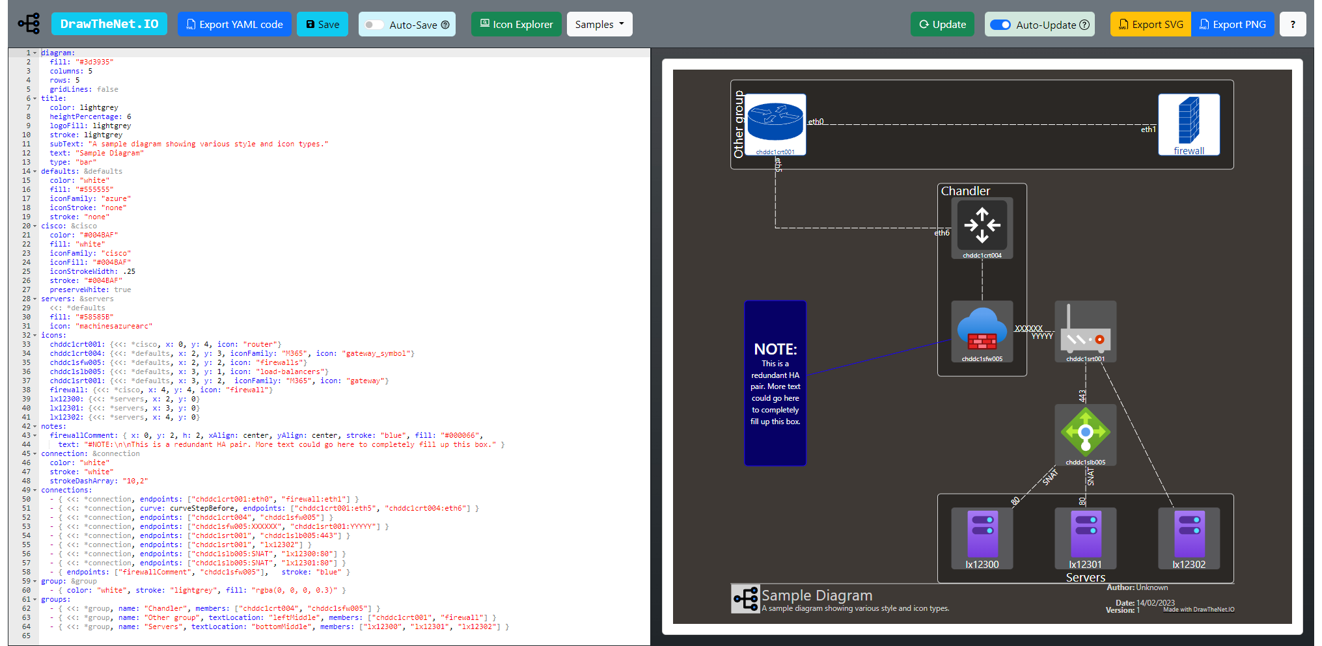Disable the Auto-Update switch
Viewport: 1322px width, 646px height.
1000,25
